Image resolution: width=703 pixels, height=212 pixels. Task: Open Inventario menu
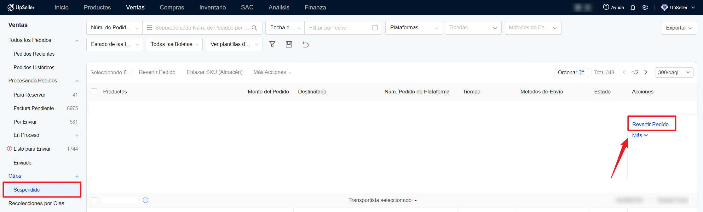pos(213,7)
